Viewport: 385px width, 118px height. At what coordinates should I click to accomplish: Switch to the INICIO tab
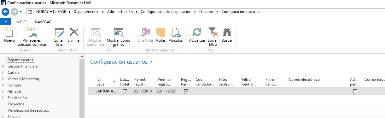tap(21, 22)
